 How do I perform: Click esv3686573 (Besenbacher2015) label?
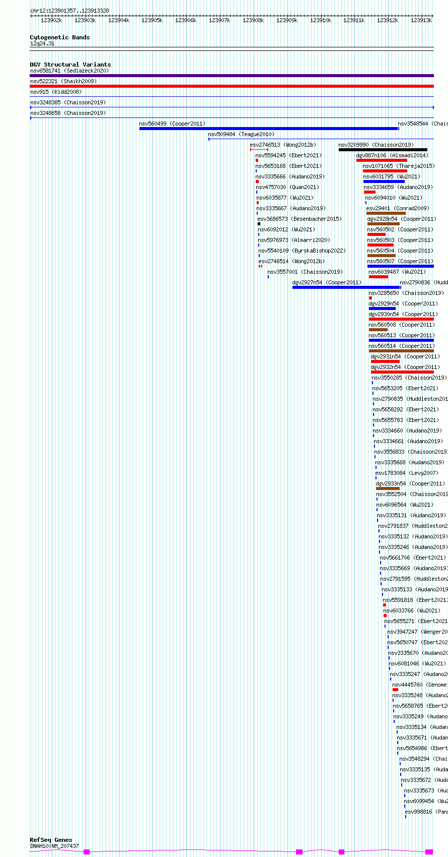(x=300, y=219)
